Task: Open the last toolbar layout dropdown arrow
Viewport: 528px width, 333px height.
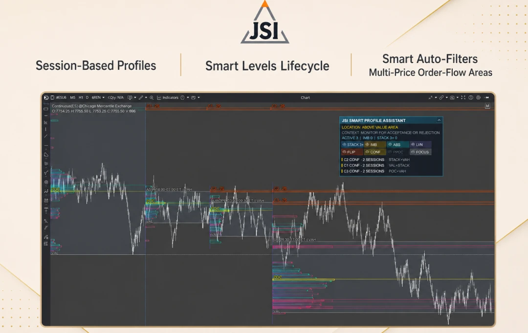Action: [x=198, y=98]
